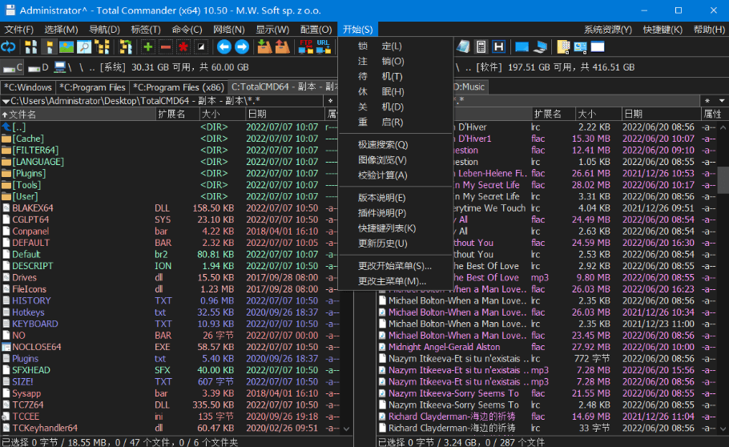
Task: Click left panel scrollbar down arrow
Action: click(x=346, y=429)
